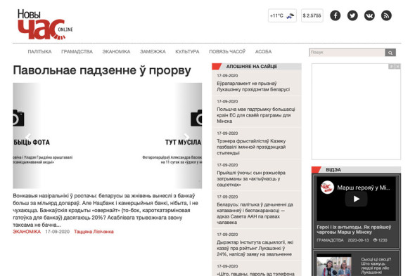The image size is (415, 276).
Task: Open the Еўрапарламент не прызнаў Лукашэнку article
Action: (253, 86)
